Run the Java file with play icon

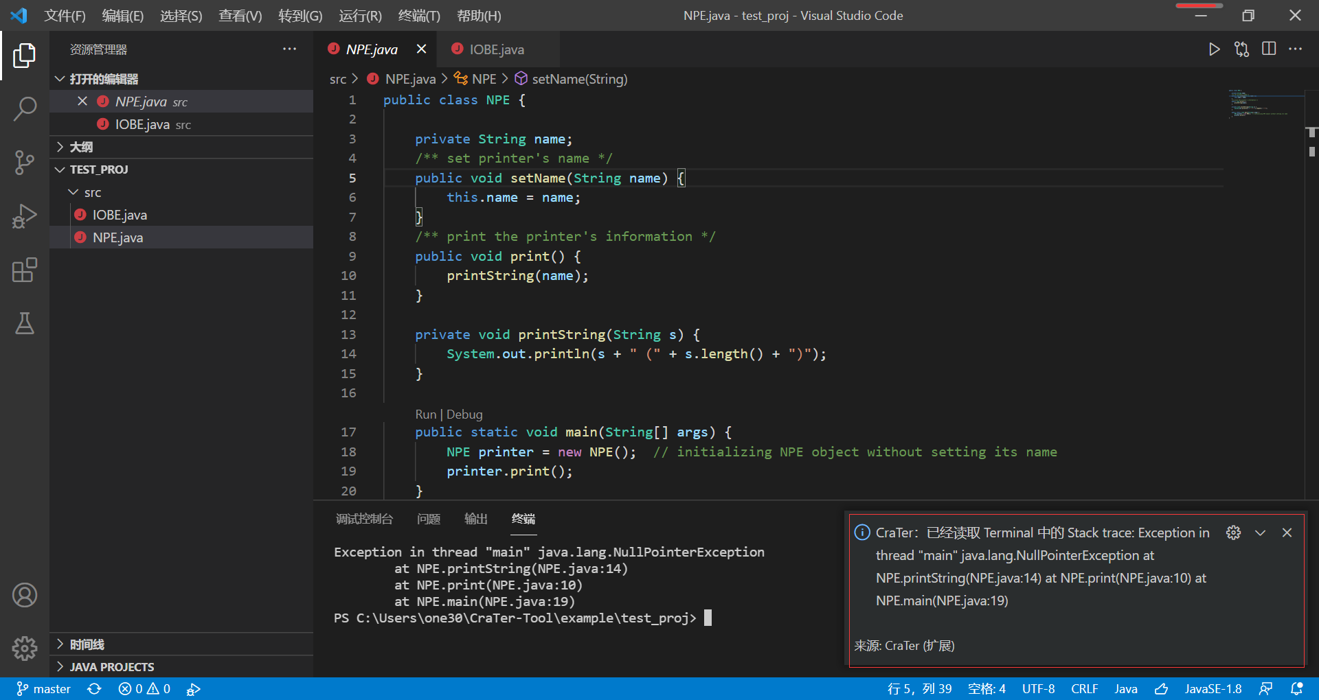1214,49
